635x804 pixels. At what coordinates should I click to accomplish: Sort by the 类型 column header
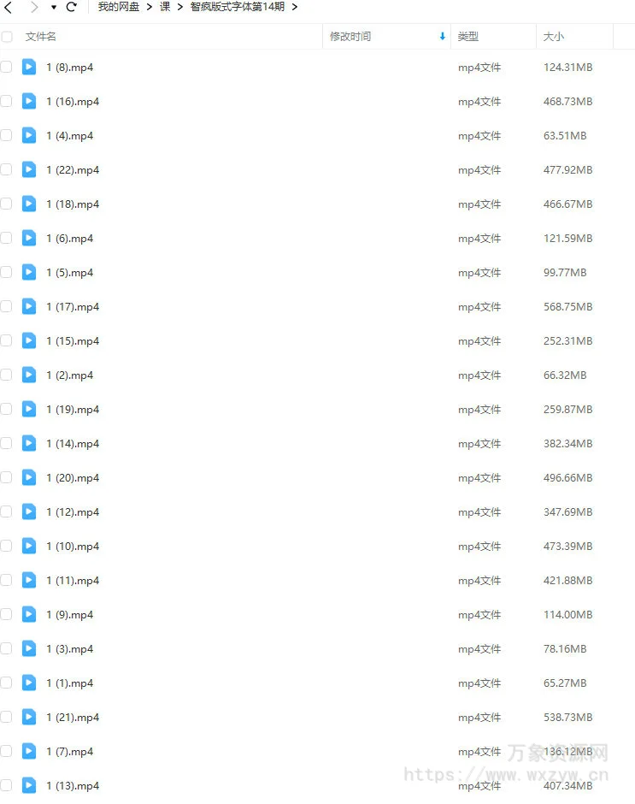pyautogui.click(x=468, y=37)
